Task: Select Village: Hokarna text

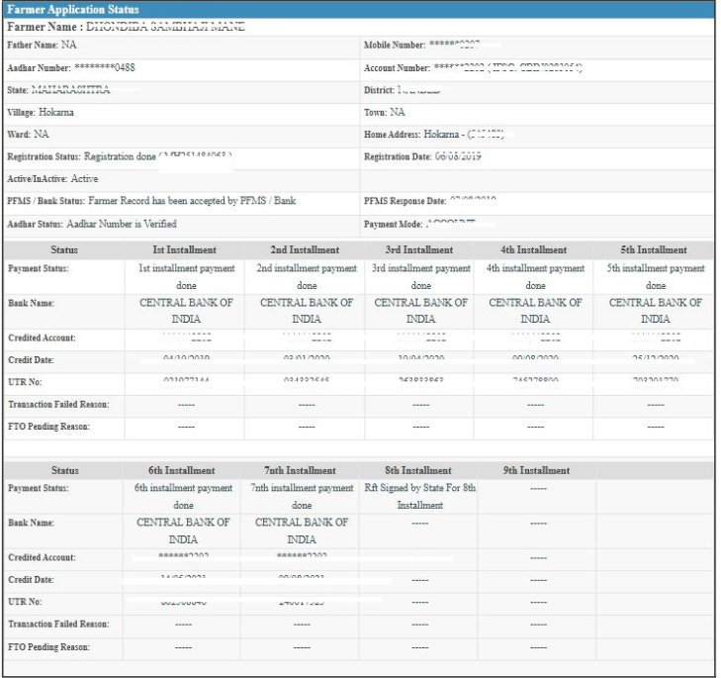Action: coord(40,112)
